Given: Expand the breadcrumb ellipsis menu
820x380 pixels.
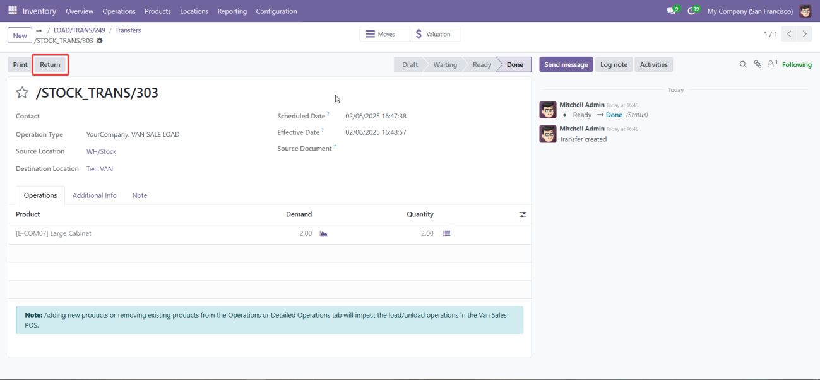Looking at the screenshot, I should pos(39,30).
